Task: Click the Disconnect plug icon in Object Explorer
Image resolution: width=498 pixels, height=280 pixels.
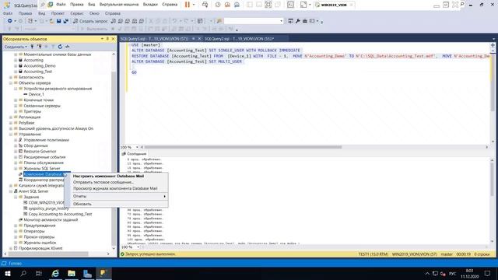Action: point(40,47)
